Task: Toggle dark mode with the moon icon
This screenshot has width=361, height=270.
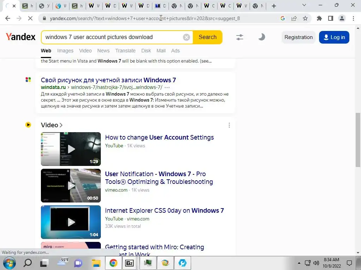Action: click(x=261, y=37)
